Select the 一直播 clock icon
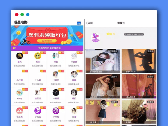The image size is (168, 126). click(x=56, y=92)
